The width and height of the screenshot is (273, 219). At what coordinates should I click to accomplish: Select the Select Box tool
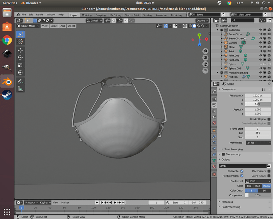[20, 34]
